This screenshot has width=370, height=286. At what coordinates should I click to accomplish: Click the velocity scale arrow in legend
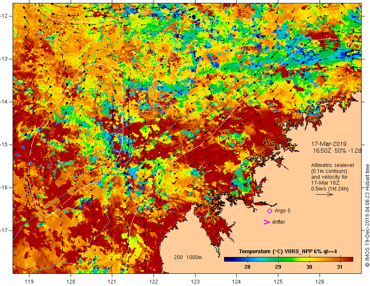point(324,194)
